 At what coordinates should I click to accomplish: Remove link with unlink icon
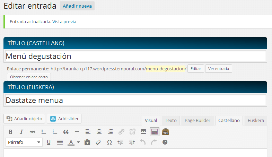[132, 132]
